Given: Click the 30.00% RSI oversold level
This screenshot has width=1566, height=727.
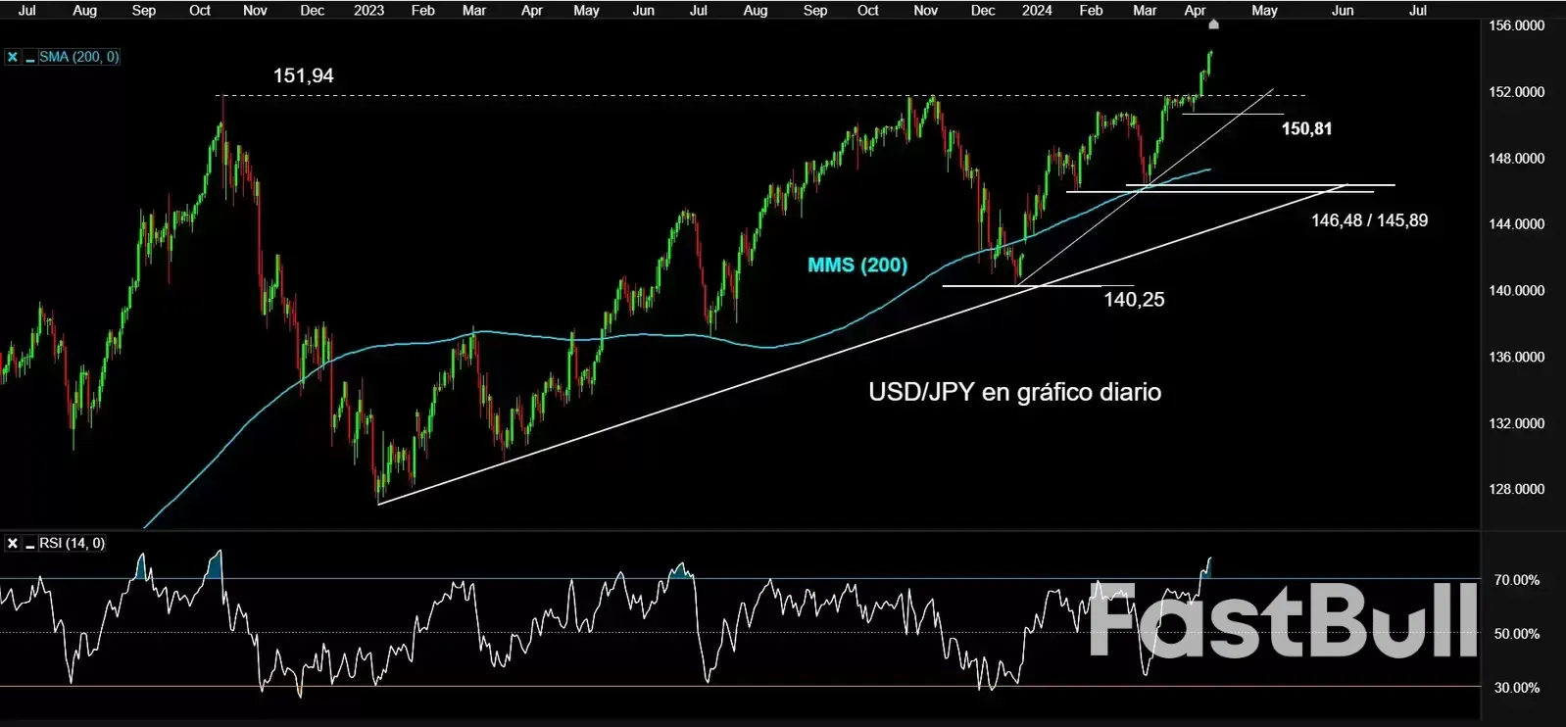Looking at the screenshot, I should tap(1516, 688).
